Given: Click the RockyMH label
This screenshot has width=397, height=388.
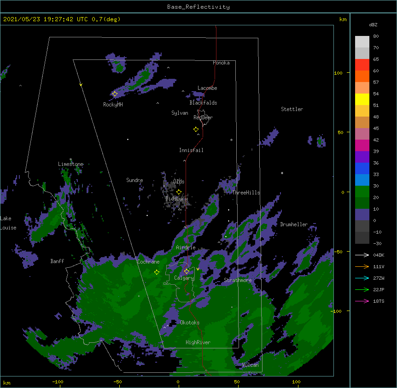Looking at the screenshot, I should click(x=113, y=105).
